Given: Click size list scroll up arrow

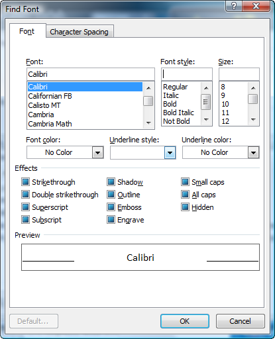Looking at the screenshot, I should tap(253, 88).
